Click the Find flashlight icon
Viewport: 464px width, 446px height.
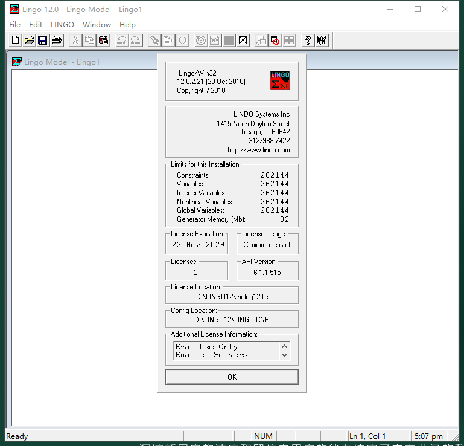point(154,40)
